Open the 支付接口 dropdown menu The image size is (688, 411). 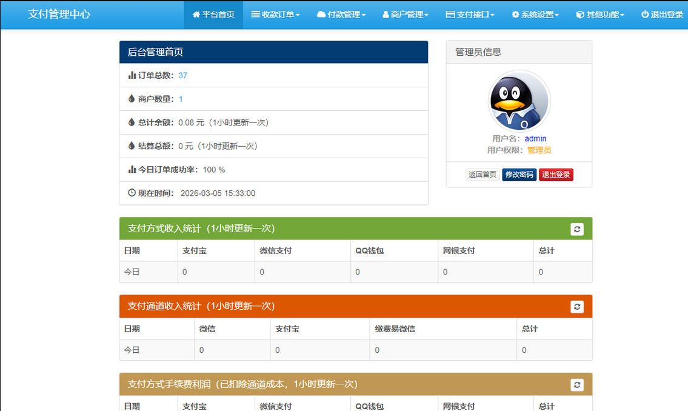(x=470, y=15)
